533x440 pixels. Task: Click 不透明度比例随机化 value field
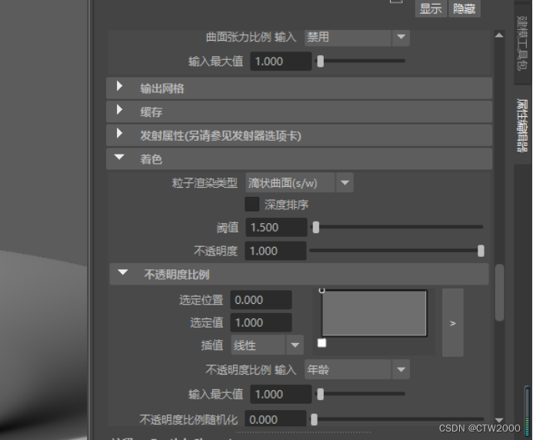pos(275,419)
